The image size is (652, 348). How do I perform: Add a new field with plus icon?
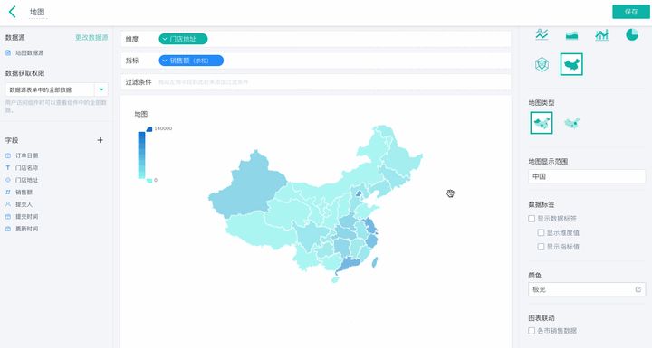100,140
